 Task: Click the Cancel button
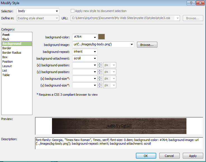pyautogui.click(x=169, y=156)
